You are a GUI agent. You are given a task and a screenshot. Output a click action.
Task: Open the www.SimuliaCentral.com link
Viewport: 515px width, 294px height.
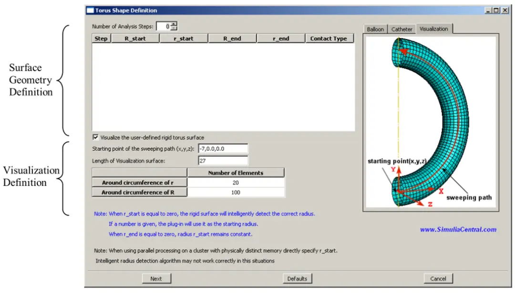click(x=458, y=229)
